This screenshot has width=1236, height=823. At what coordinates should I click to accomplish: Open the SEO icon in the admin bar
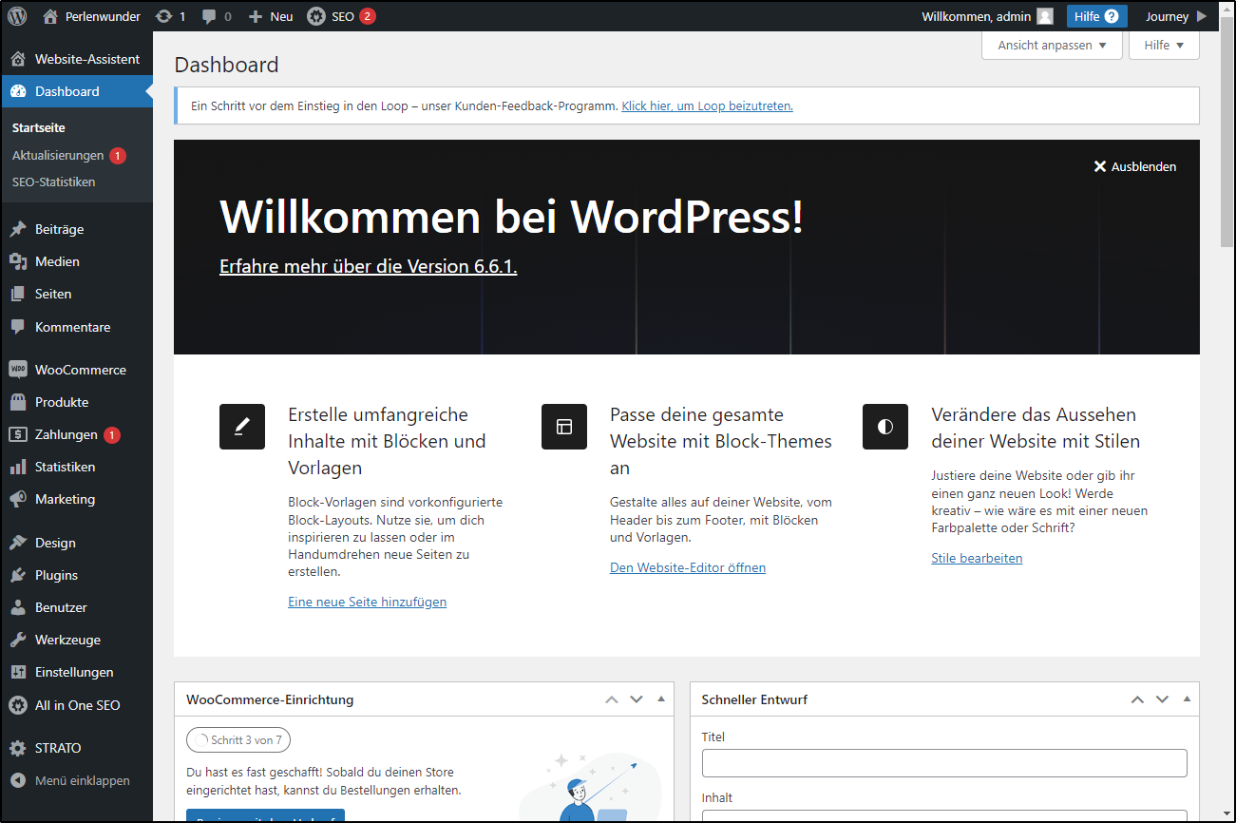(x=315, y=15)
